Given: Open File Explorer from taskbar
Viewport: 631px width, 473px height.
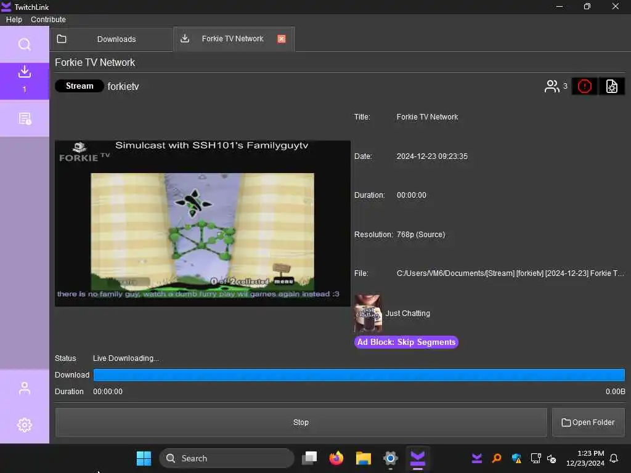Looking at the screenshot, I should (x=364, y=458).
